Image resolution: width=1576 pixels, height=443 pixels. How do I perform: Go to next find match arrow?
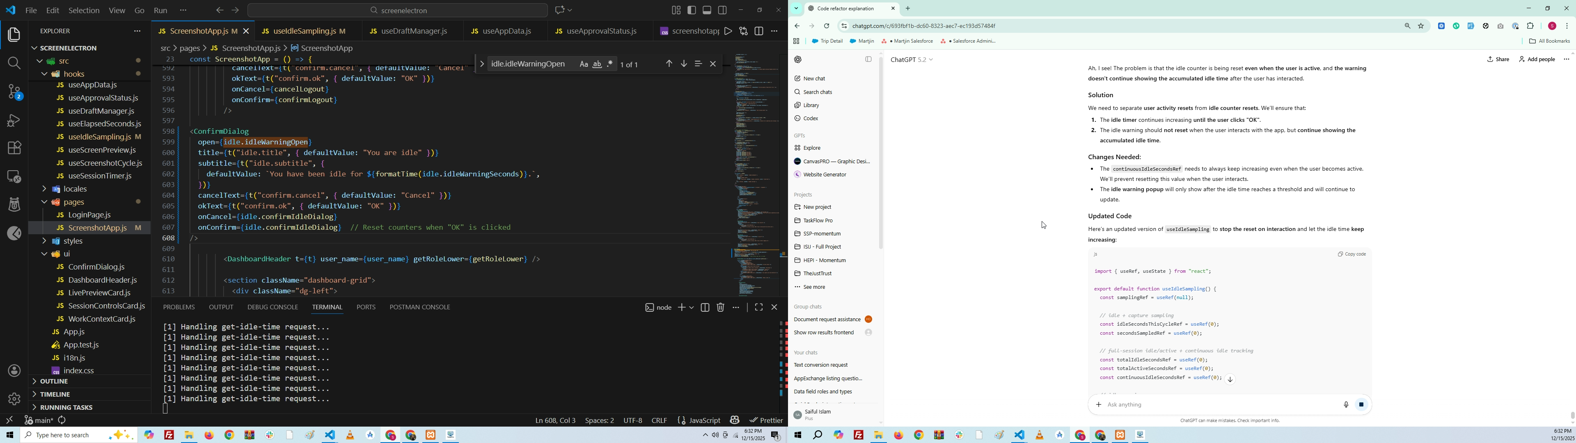684,64
